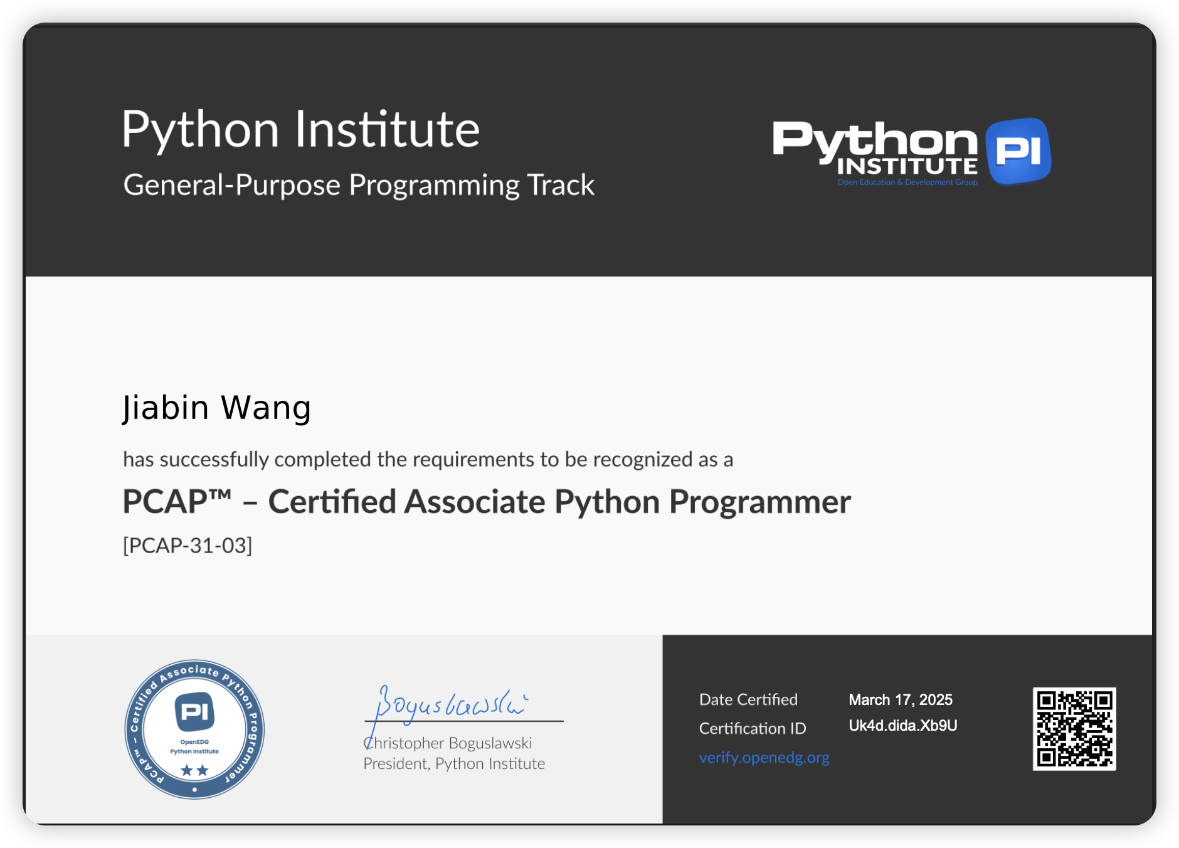Open the verify.openedg.org link

coord(764,757)
